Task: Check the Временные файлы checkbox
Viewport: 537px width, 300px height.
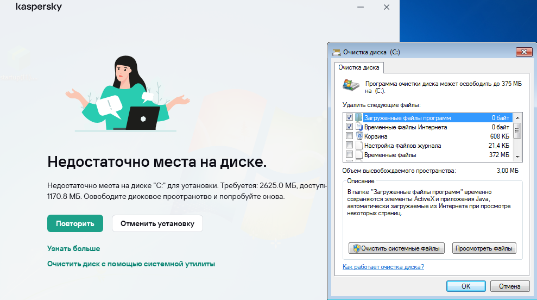Action: [x=349, y=155]
